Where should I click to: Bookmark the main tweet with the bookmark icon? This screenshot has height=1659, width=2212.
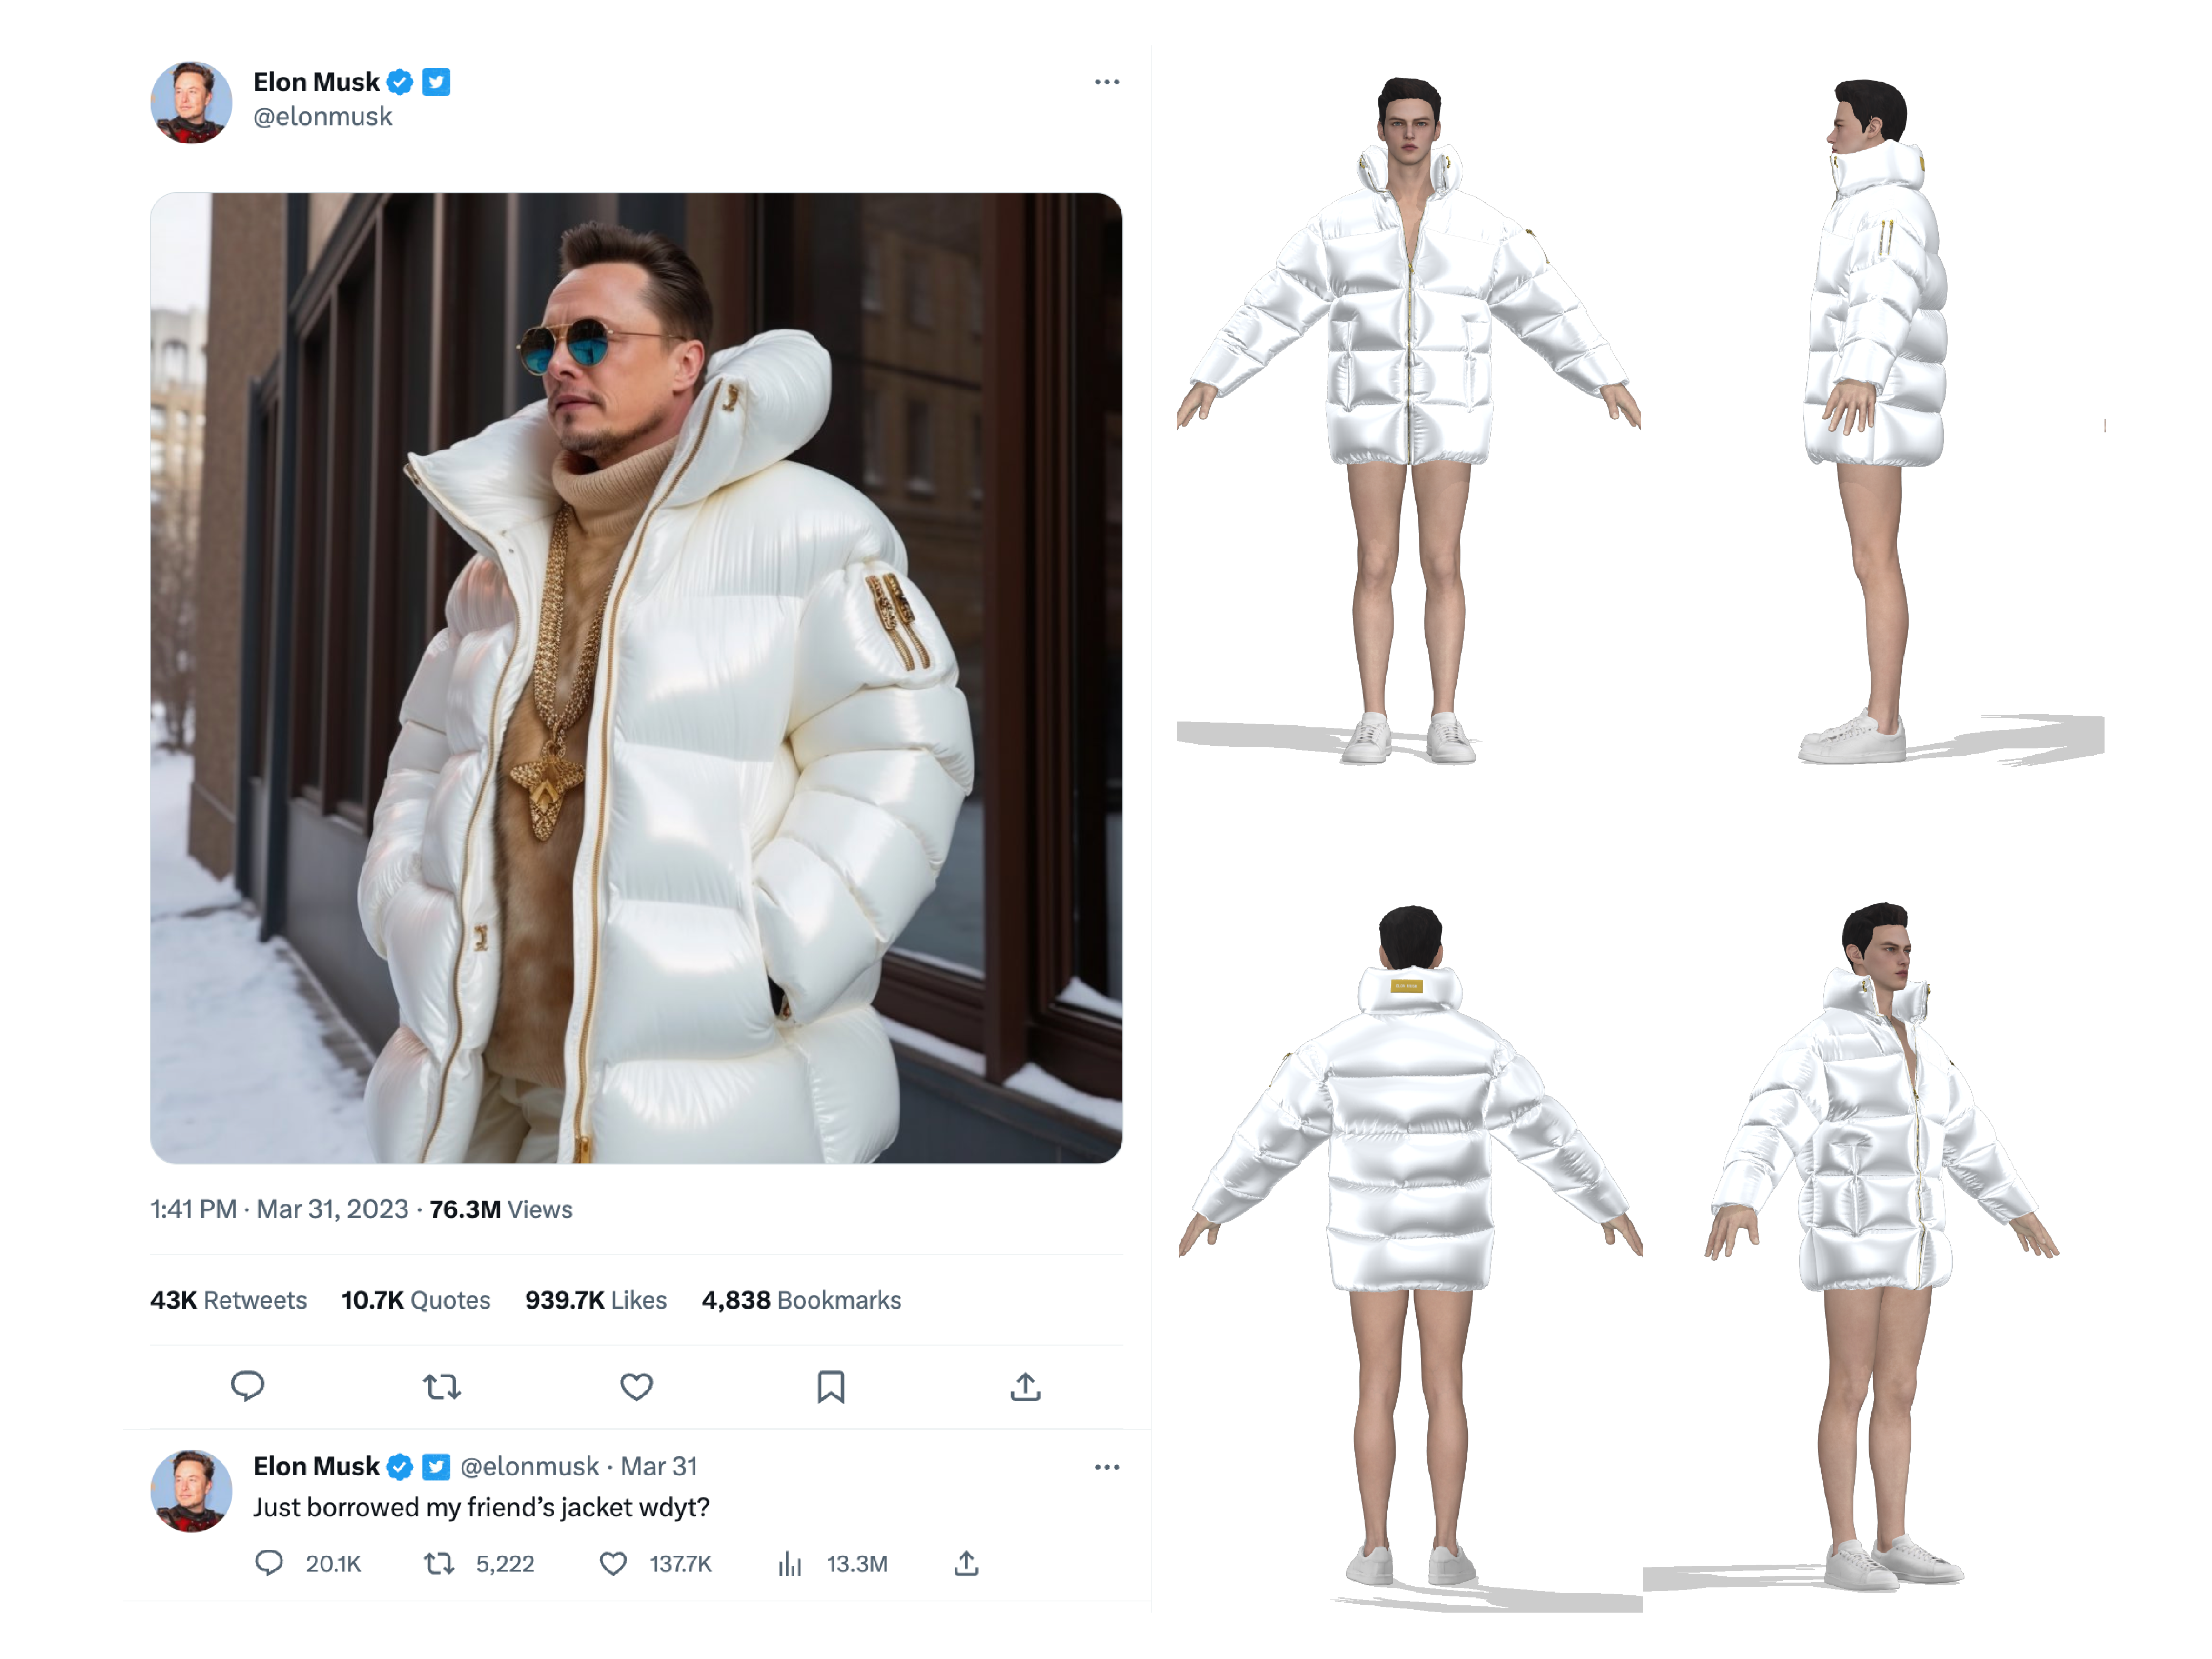831,1387
